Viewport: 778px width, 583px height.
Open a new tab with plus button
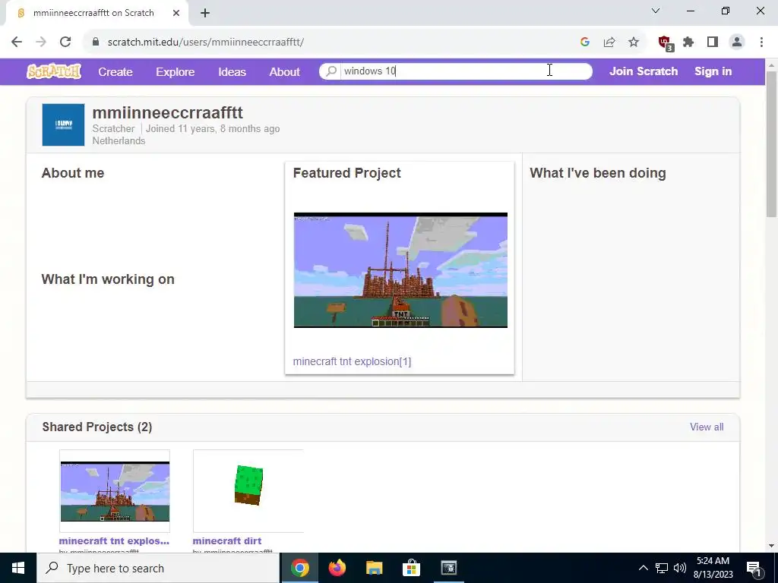pyautogui.click(x=205, y=14)
